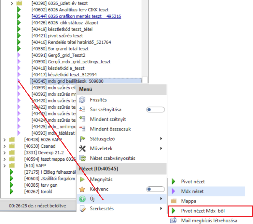253x224 pixels.
Task: Open the 6026 grafikon mentés teszt link
Action: click(76, 16)
